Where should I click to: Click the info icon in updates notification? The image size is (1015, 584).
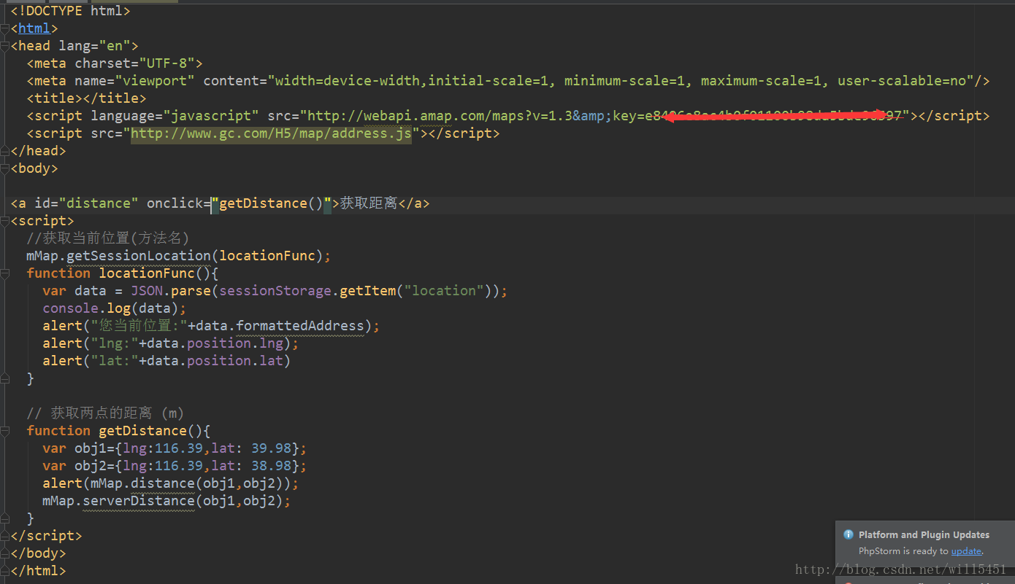point(848,534)
